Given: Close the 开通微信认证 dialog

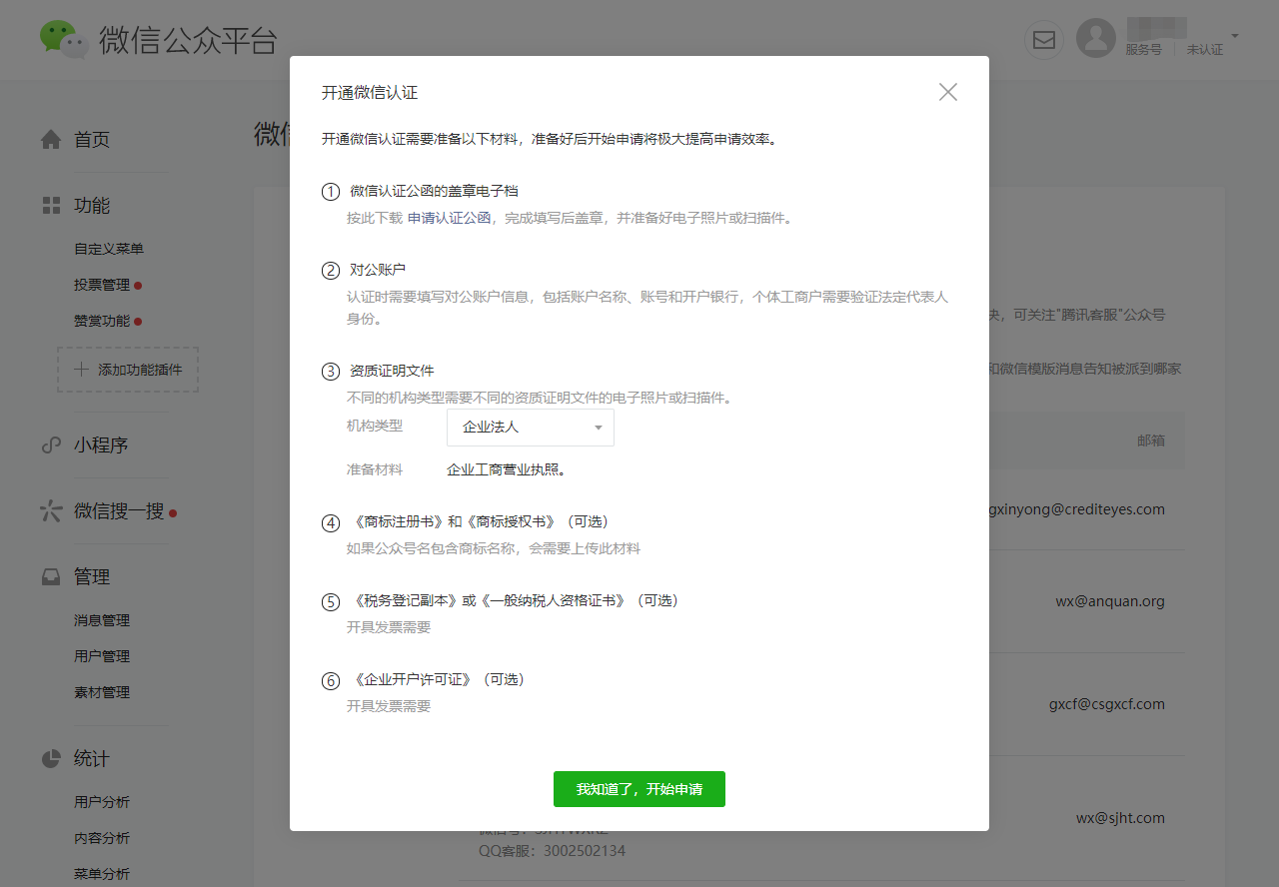Looking at the screenshot, I should (948, 92).
